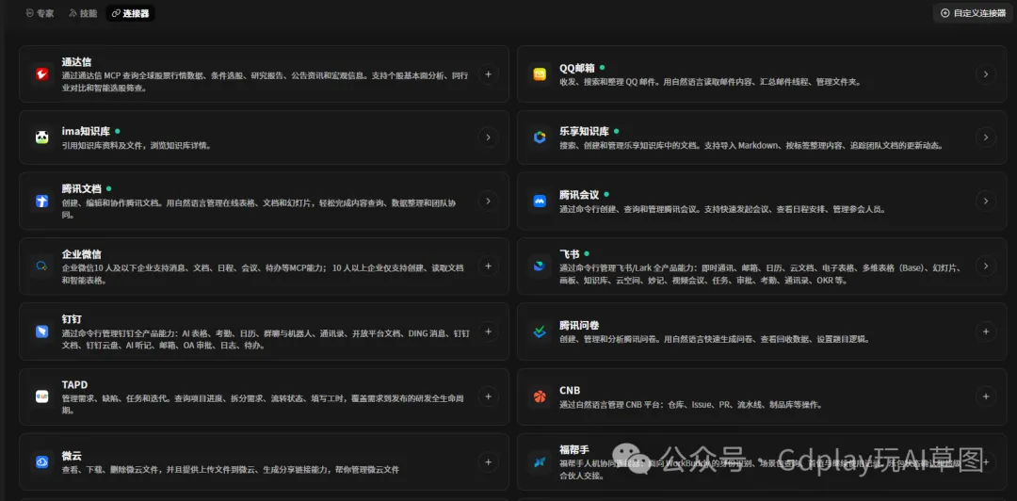1017x501 pixels.
Task: Open 乐享知识库 details via chevron arrow
Action: click(985, 137)
